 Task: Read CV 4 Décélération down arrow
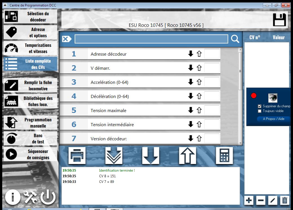191,96
